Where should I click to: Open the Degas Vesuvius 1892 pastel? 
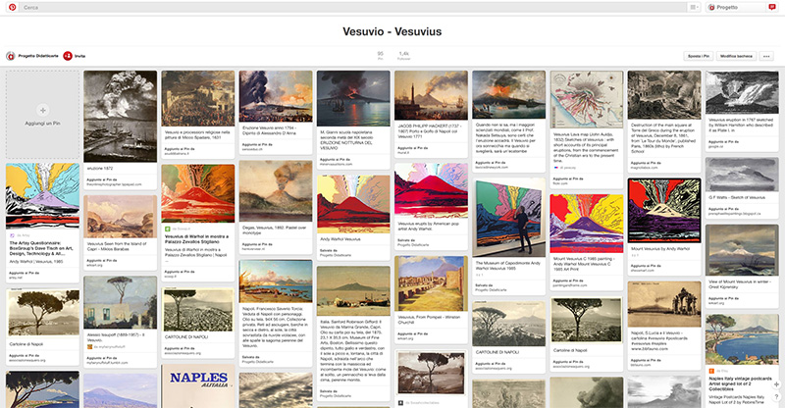276,191
